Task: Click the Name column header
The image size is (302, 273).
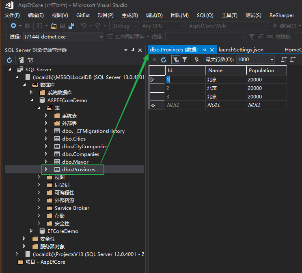Action: coord(226,70)
